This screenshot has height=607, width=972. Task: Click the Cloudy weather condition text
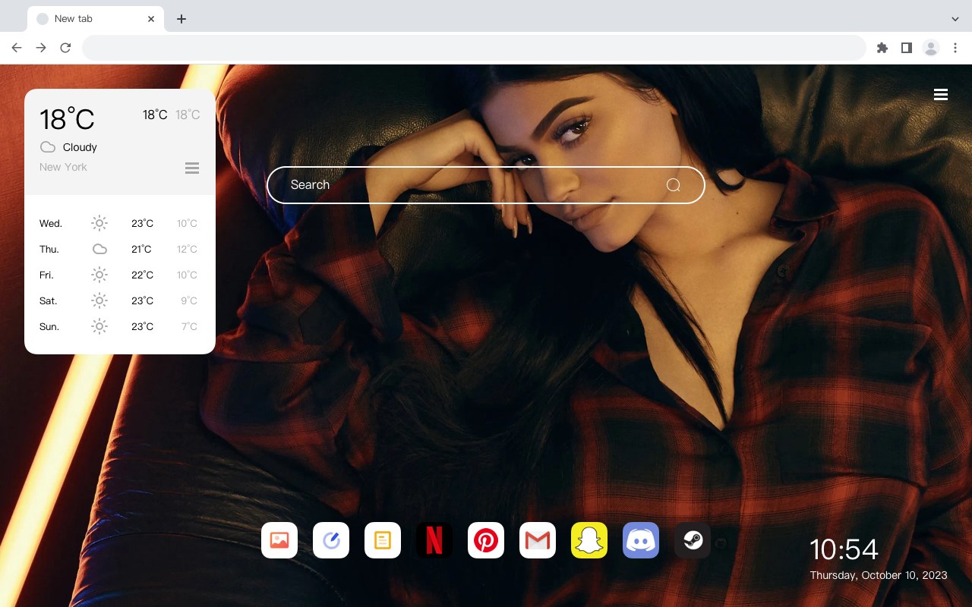80,147
